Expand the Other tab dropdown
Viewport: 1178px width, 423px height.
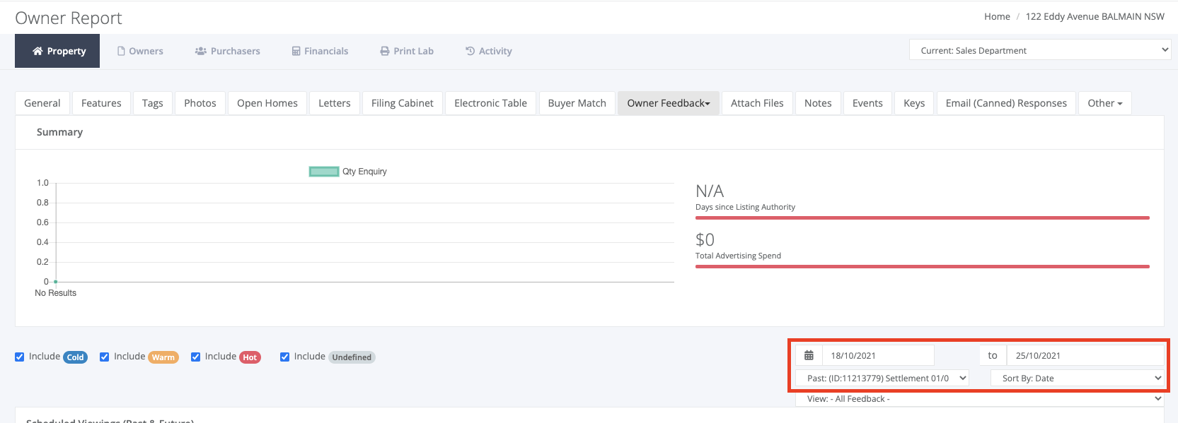click(x=1105, y=103)
